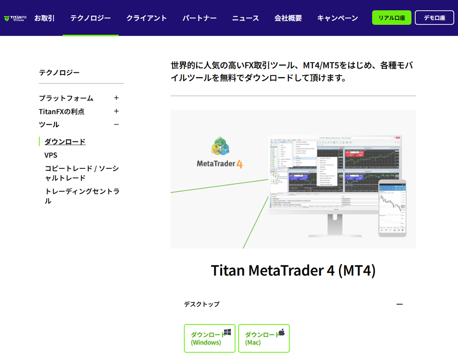Screen dimensions: 458x363
Task: Select VPS in the sidebar
Action: coord(51,155)
